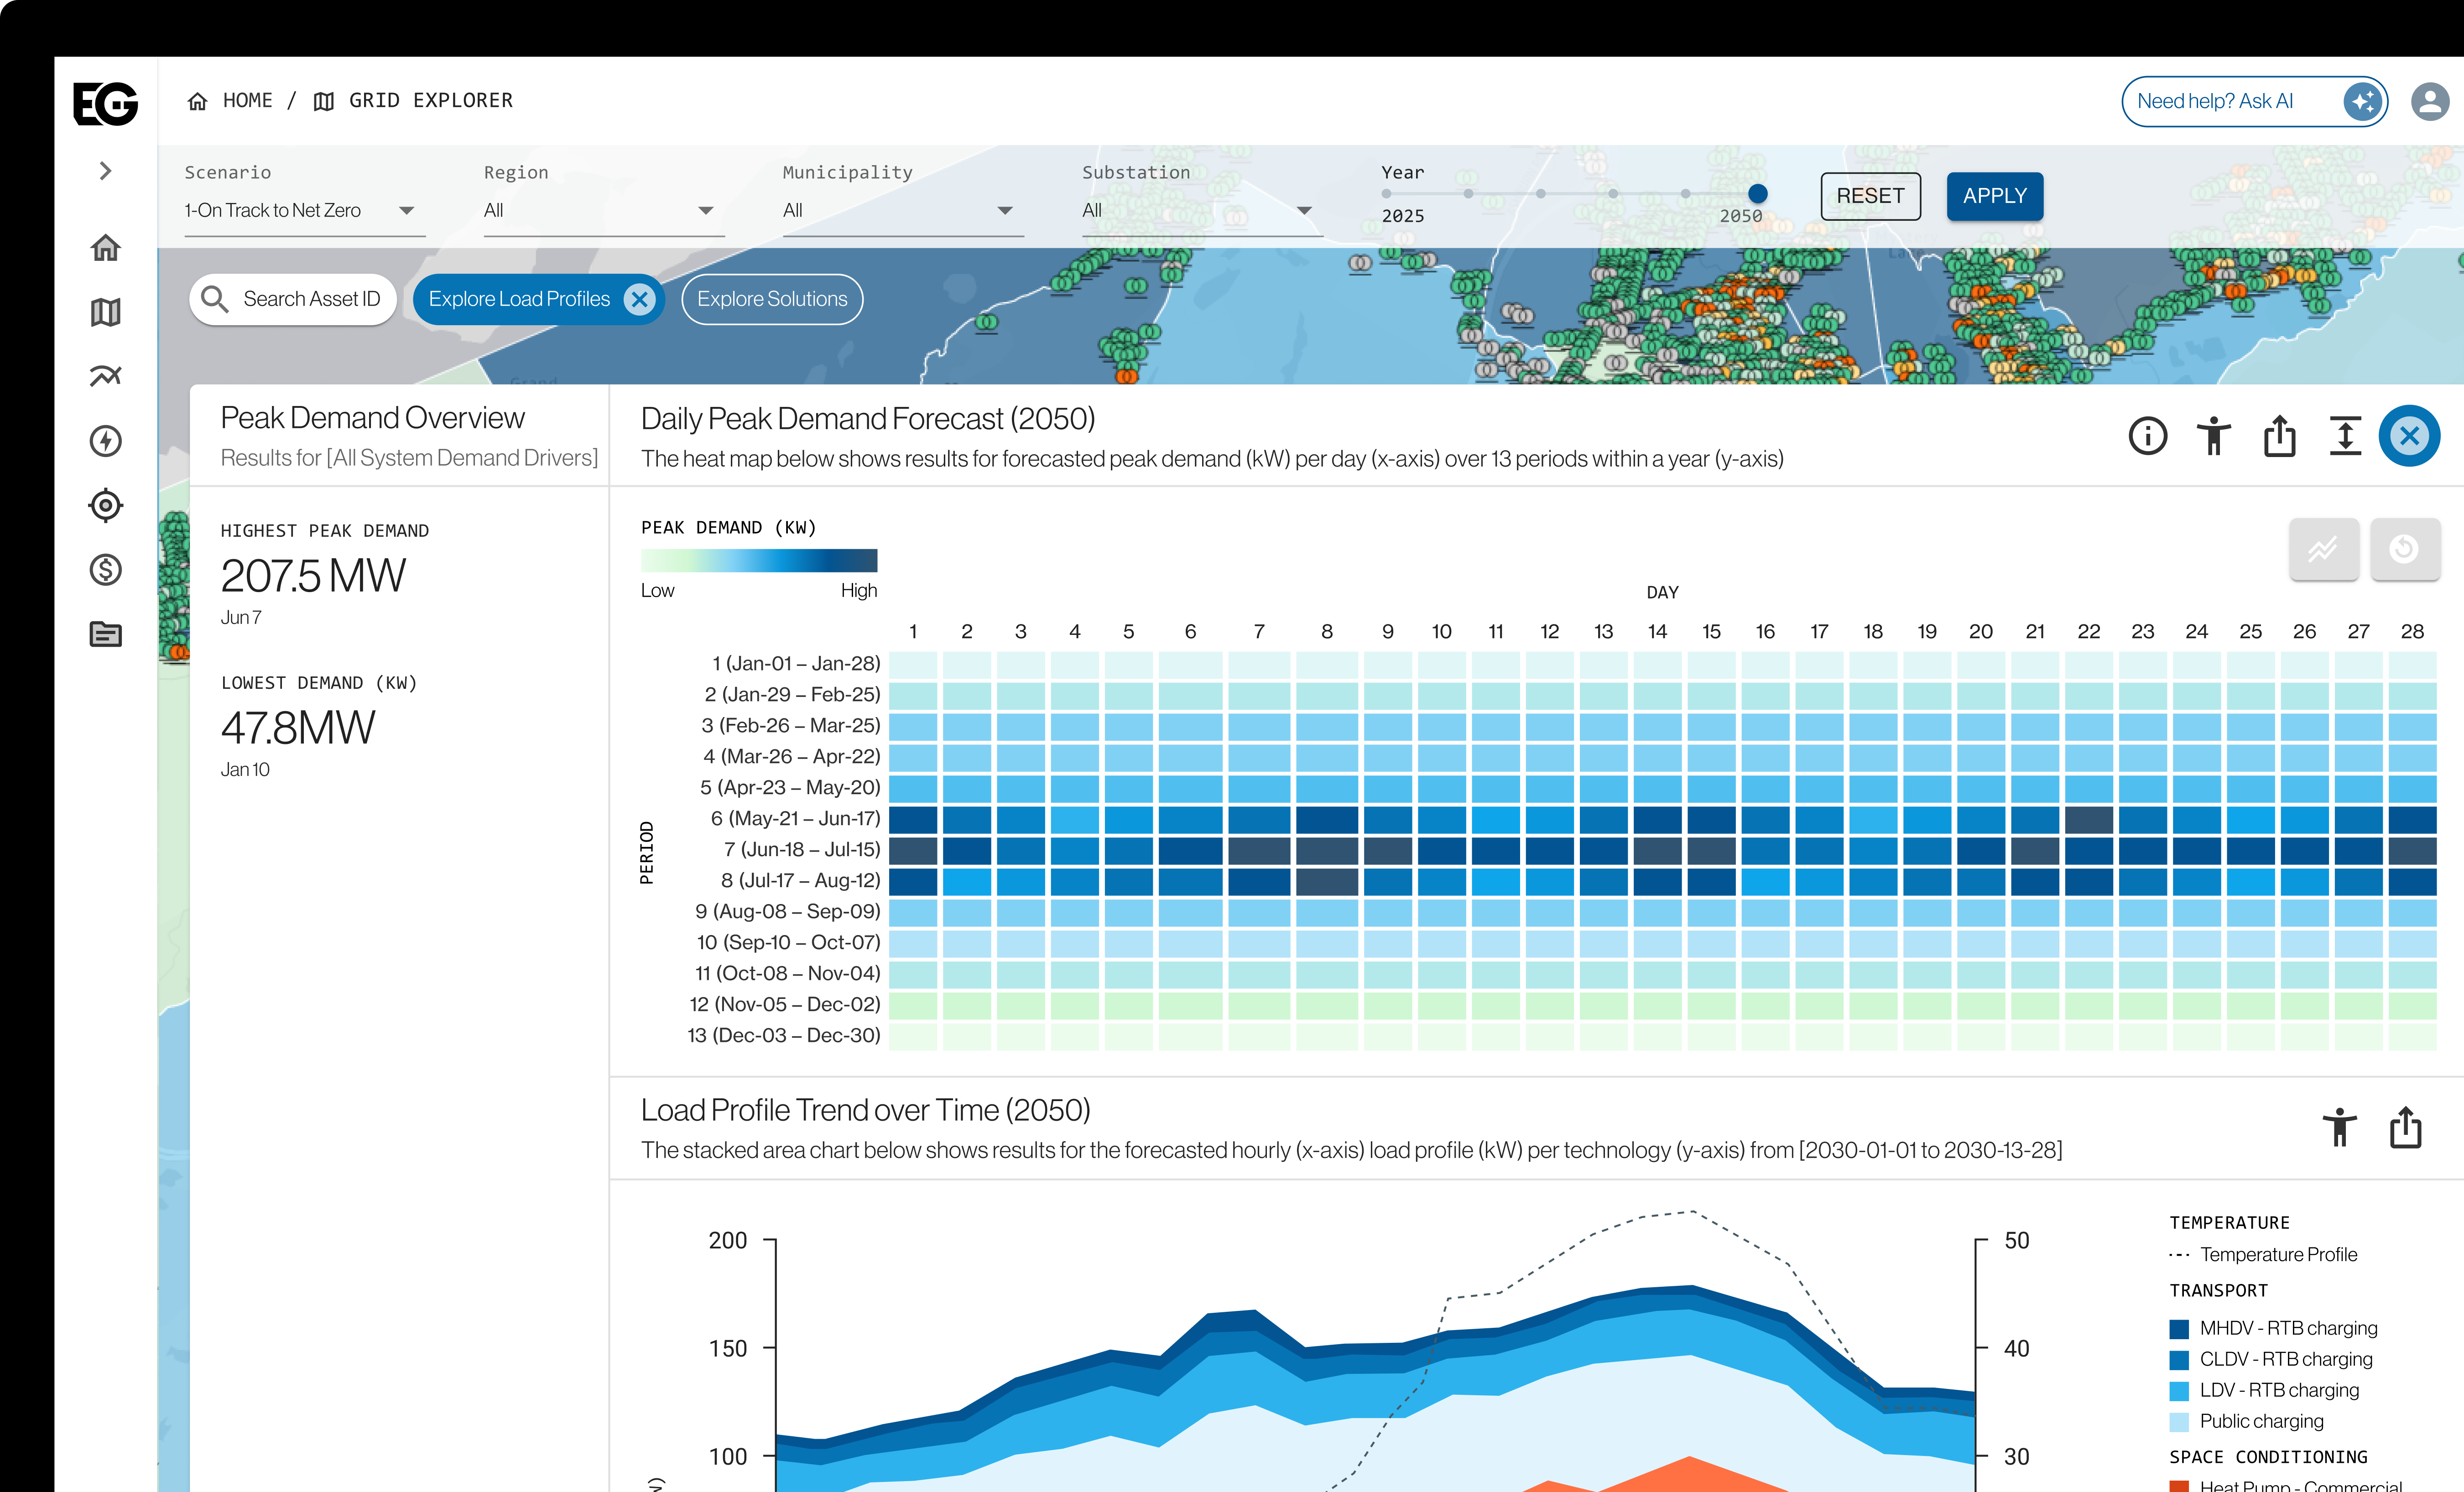Click the 2050 year slider handle
2464x1492 pixels.
(1757, 194)
